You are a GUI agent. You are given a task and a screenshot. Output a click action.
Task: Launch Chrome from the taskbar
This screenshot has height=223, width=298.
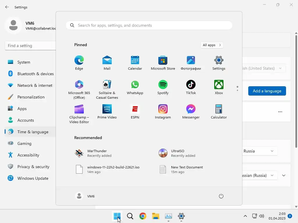143,216
